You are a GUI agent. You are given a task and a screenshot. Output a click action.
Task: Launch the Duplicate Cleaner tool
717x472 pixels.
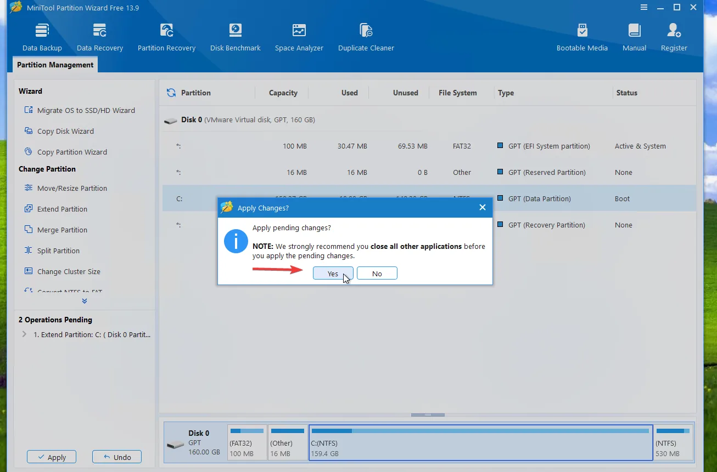click(366, 37)
